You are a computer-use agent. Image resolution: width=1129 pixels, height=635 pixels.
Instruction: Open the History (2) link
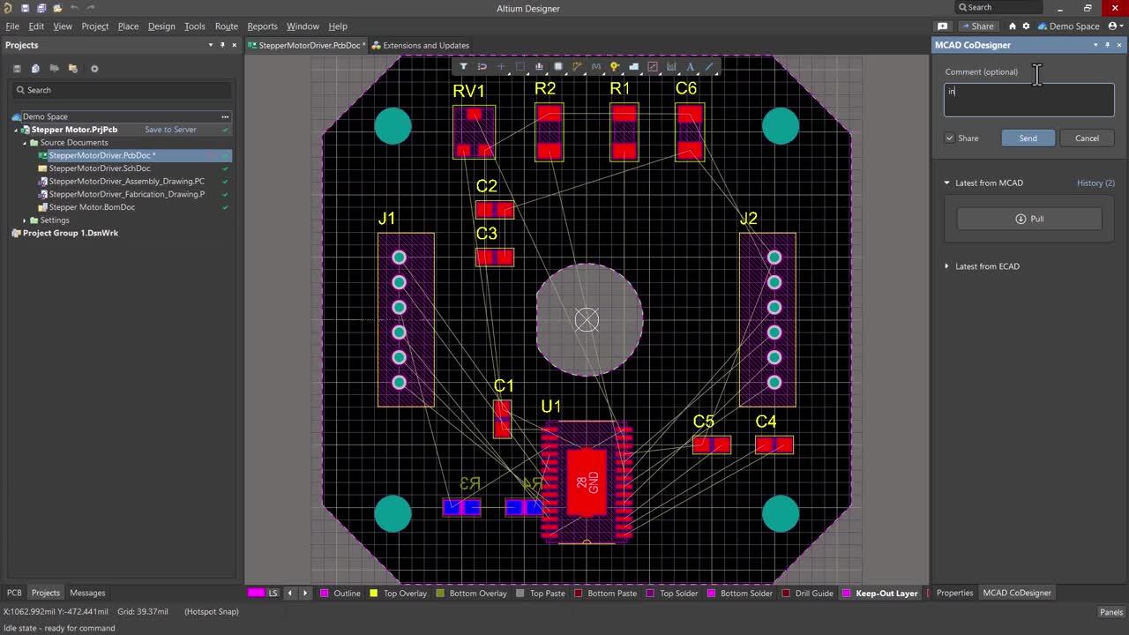pyautogui.click(x=1095, y=183)
